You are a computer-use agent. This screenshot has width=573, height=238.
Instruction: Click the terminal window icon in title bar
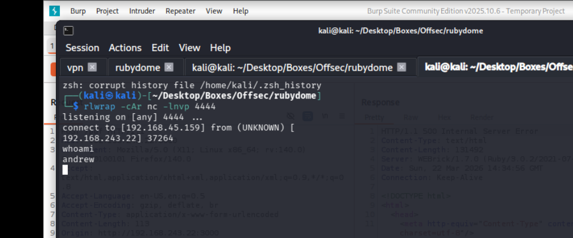coord(68,31)
